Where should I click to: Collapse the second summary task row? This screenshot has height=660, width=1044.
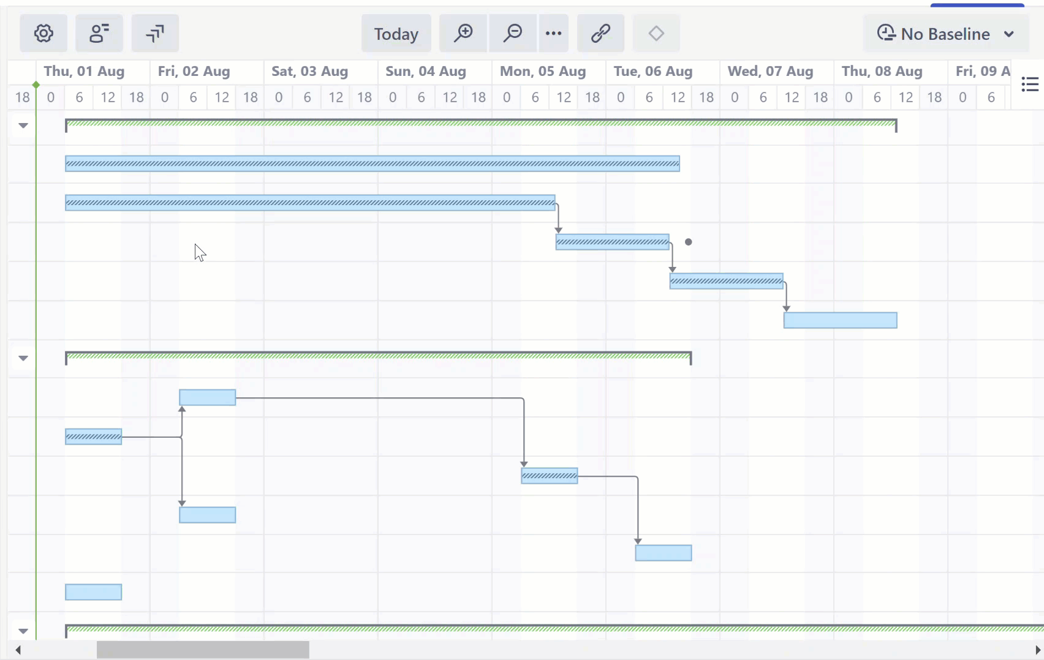point(23,358)
